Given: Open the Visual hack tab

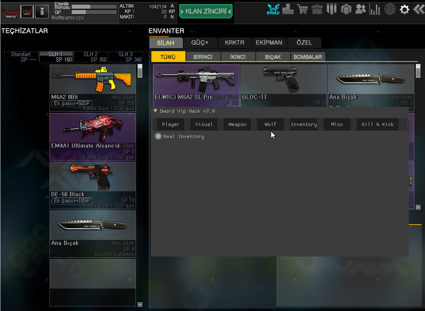Looking at the screenshot, I should point(204,124).
